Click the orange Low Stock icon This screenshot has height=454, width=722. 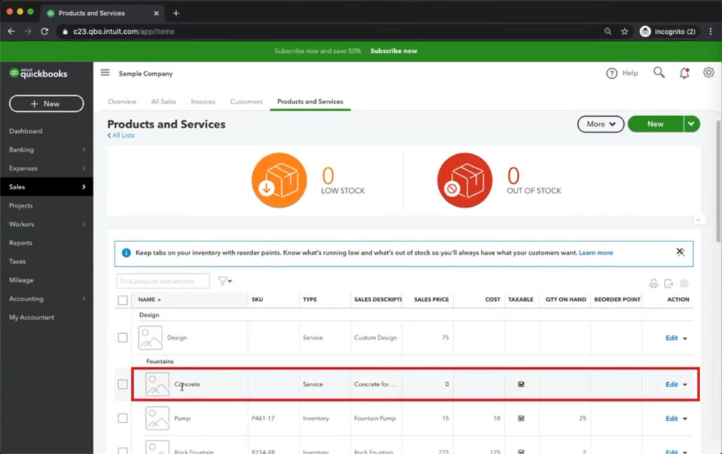(x=279, y=180)
